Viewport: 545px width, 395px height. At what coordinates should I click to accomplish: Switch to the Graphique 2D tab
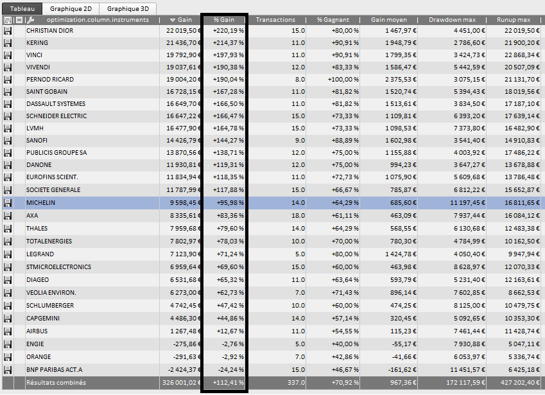(71, 9)
